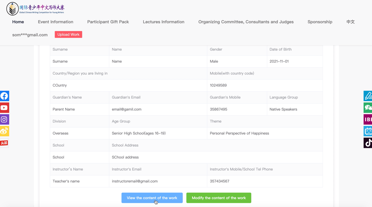The height and width of the screenshot is (207, 372).
Task: Switch language to 中文
Action: pyautogui.click(x=350, y=22)
